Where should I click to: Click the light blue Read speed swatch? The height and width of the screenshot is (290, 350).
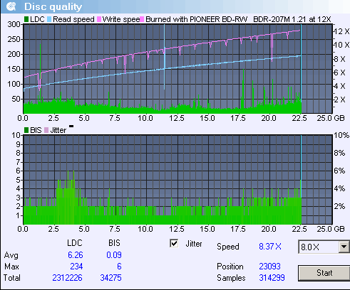pos(49,19)
